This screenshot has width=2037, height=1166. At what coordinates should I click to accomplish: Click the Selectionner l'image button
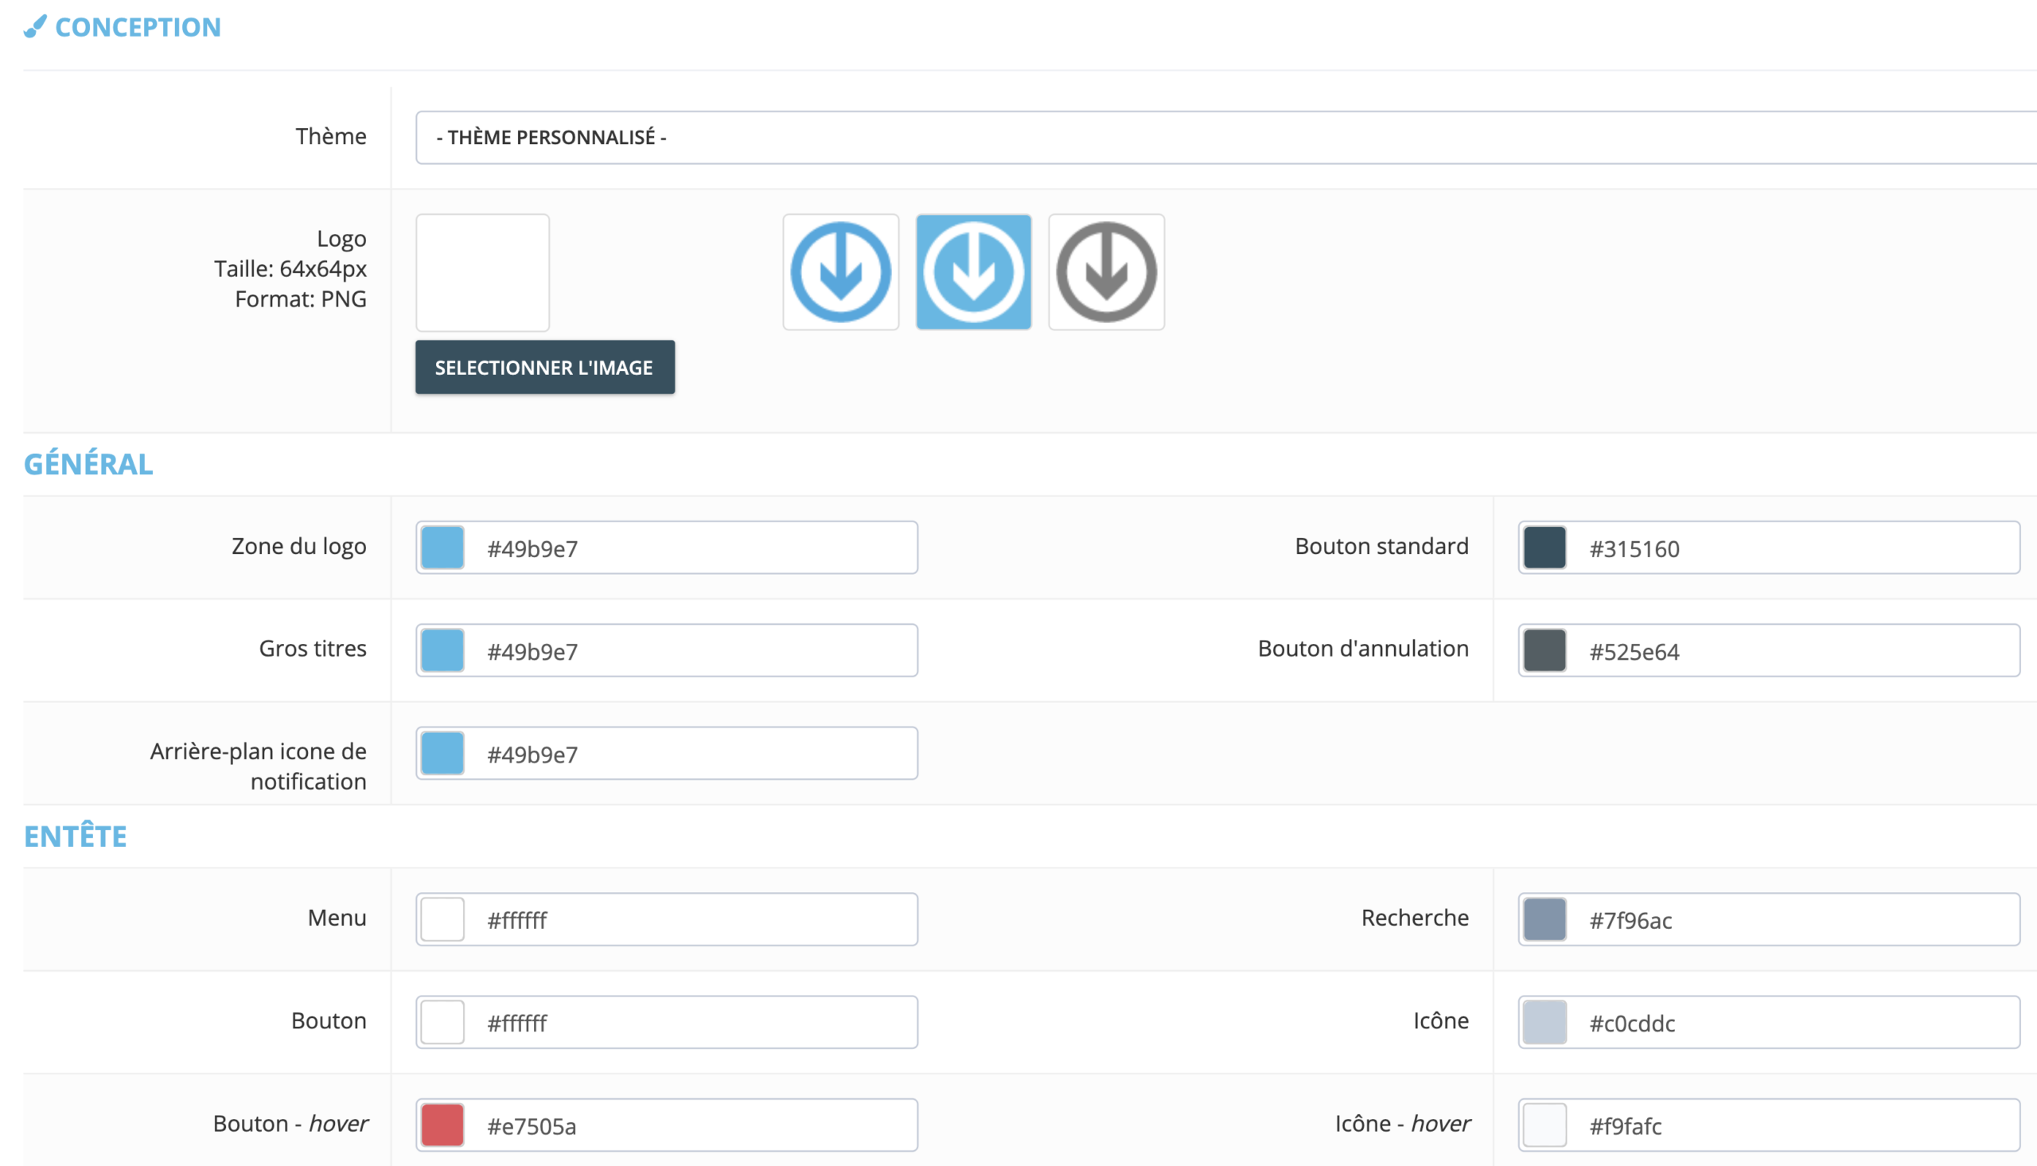[545, 368]
